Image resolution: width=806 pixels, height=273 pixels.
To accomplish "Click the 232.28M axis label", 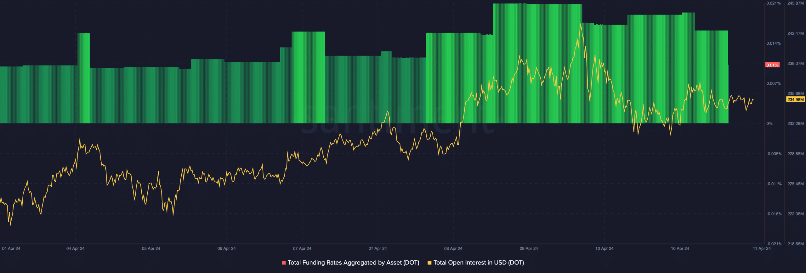I will tap(796, 124).
